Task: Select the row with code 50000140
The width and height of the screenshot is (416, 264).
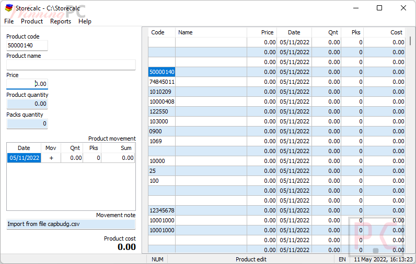Action: pyautogui.click(x=276, y=72)
